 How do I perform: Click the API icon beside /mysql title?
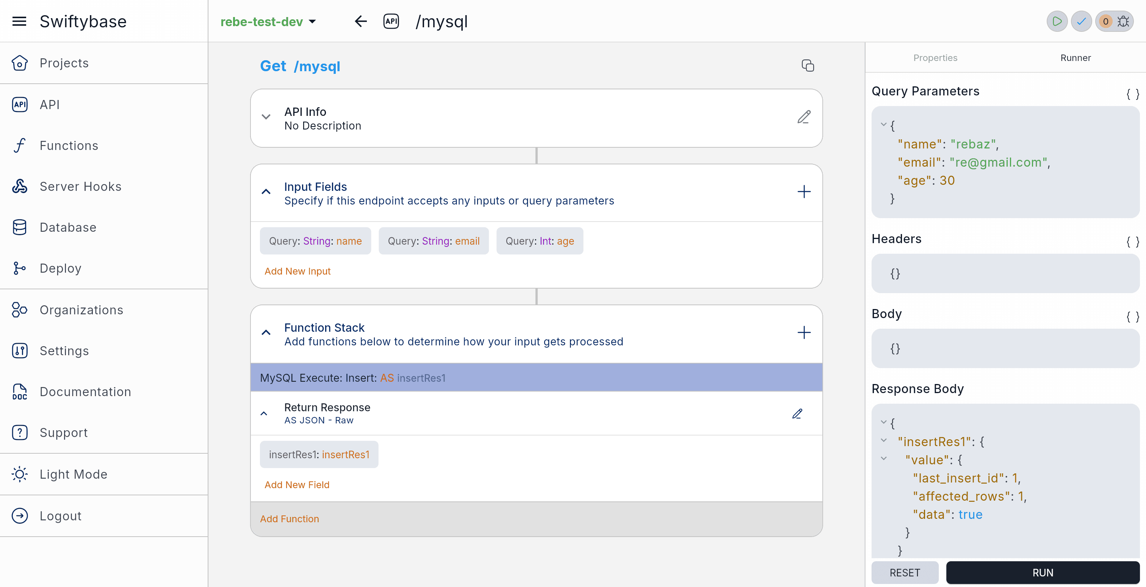point(391,21)
